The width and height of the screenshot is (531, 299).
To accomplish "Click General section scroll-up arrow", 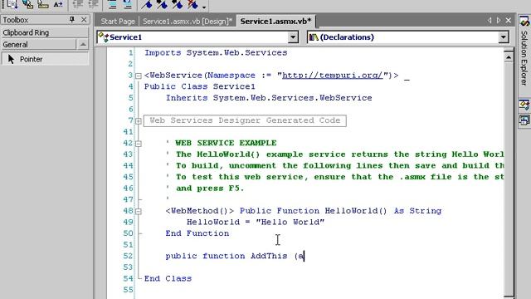I will [x=83, y=44].
